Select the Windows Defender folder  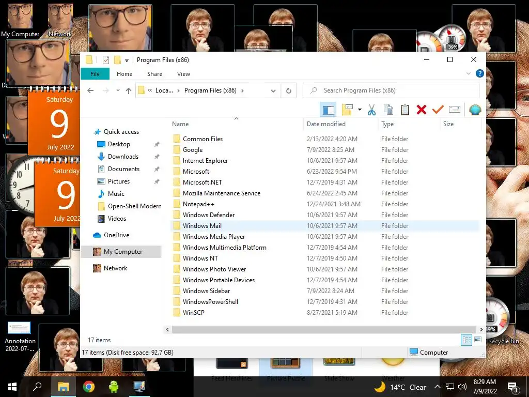point(209,215)
